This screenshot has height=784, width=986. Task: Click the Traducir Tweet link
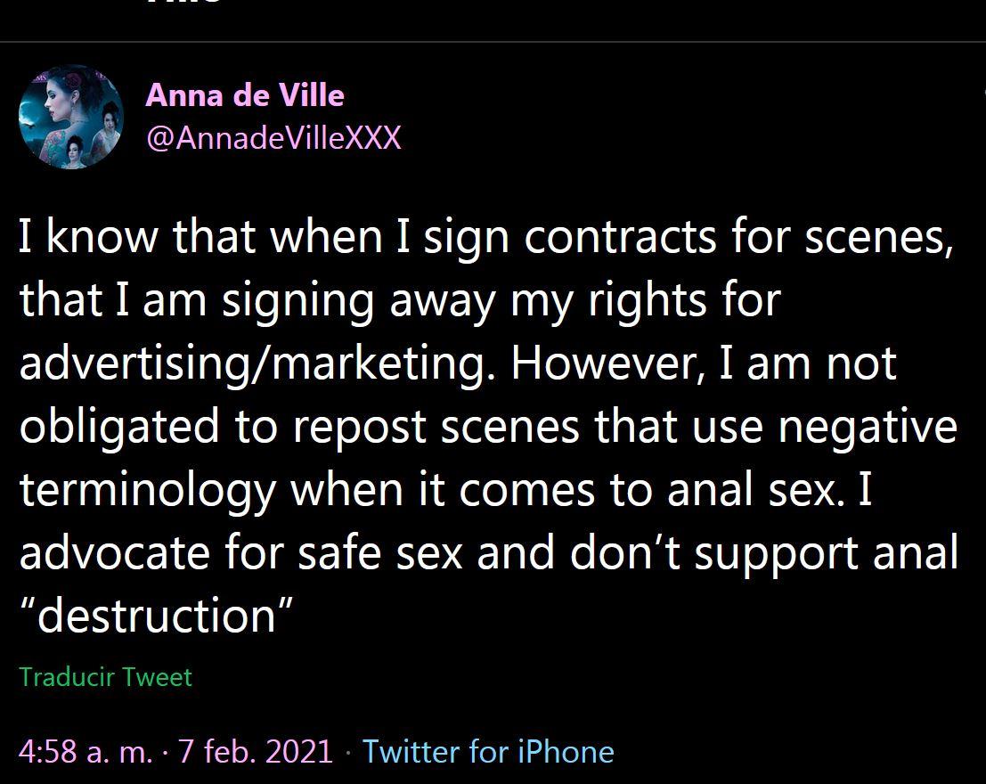coord(105,677)
